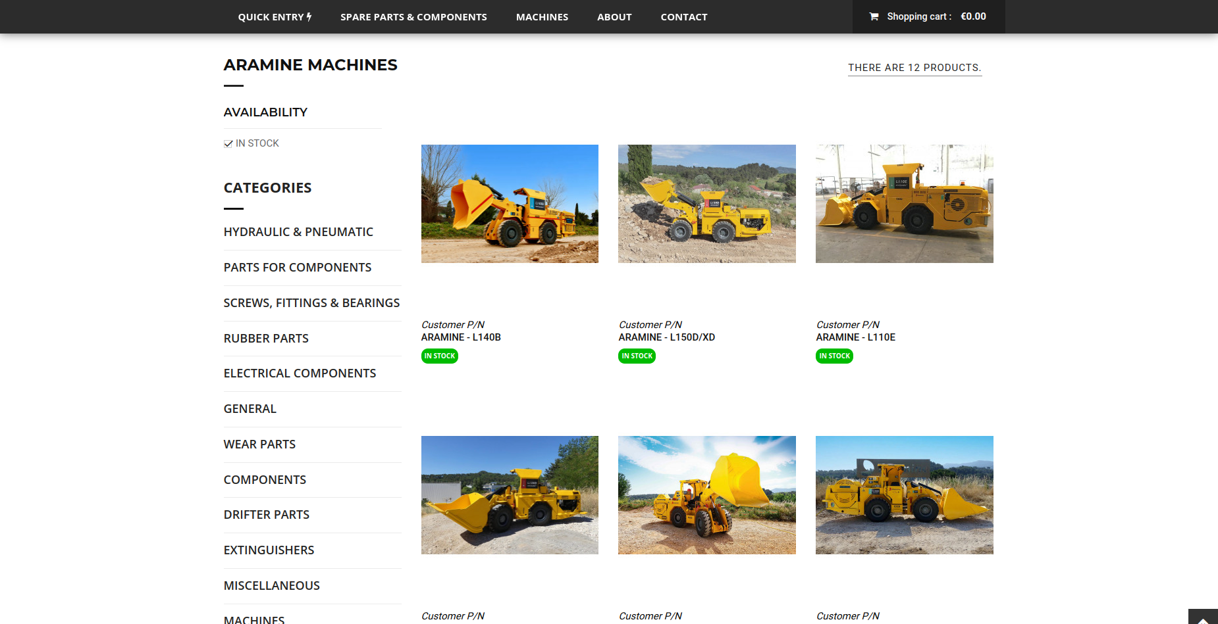
Task: Click IN STOCK badge under L150D/XD
Action: click(637, 356)
